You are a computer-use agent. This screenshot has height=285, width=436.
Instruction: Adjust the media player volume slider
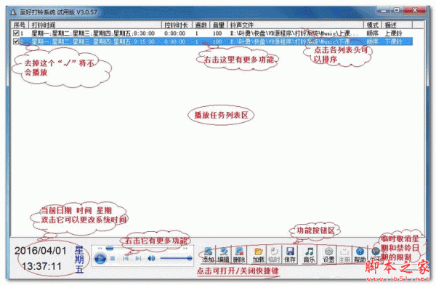[x=176, y=259]
